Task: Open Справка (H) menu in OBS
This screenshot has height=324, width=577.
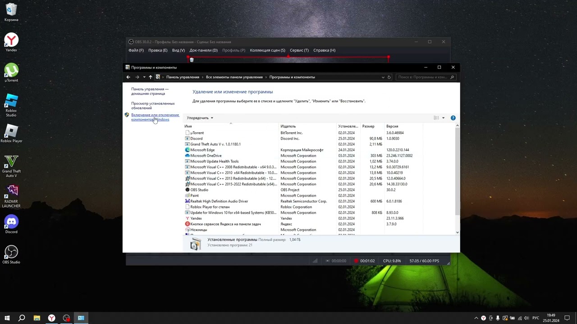Action: point(324,50)
